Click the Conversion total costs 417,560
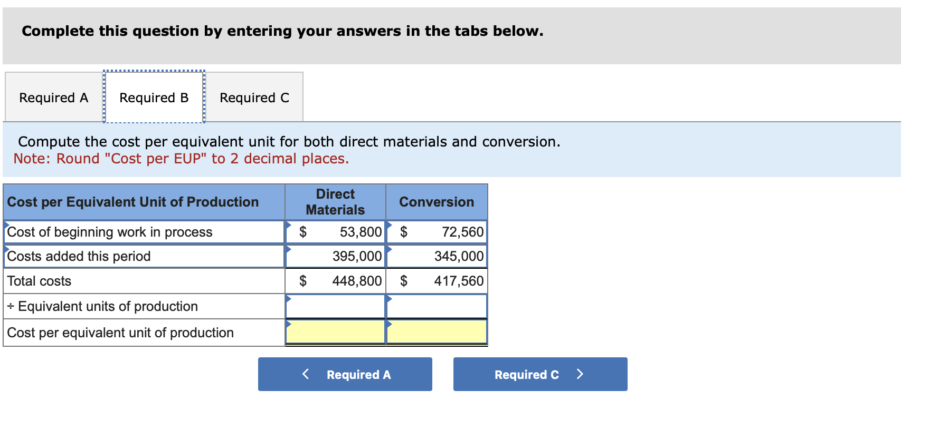 (437, 281)
